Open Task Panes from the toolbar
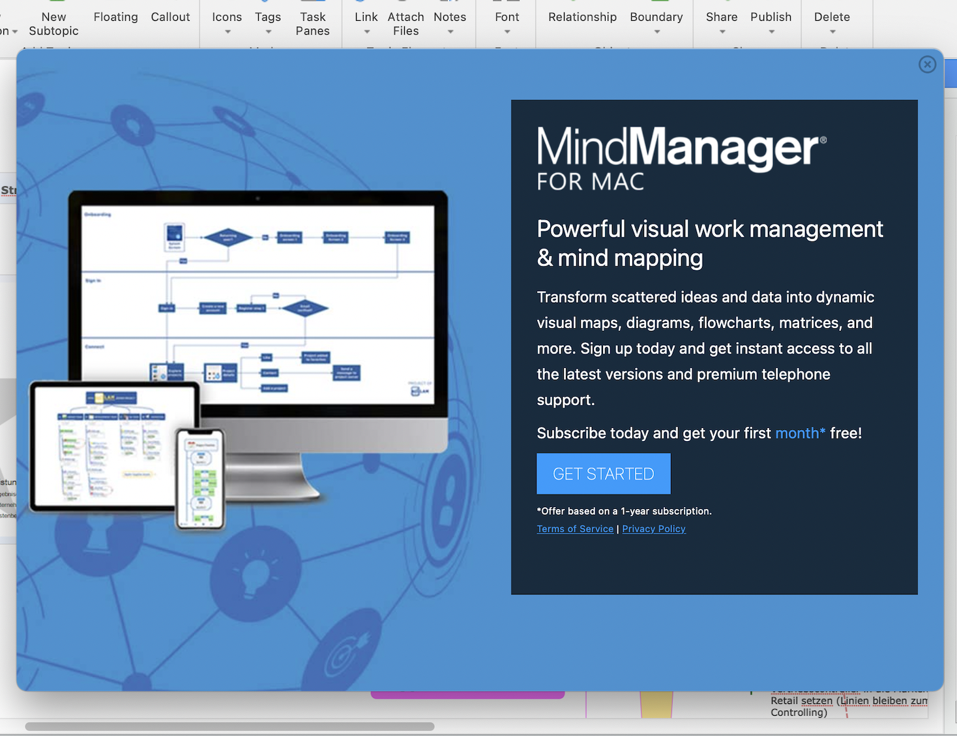The image size is (957, 736). point(312,23)
